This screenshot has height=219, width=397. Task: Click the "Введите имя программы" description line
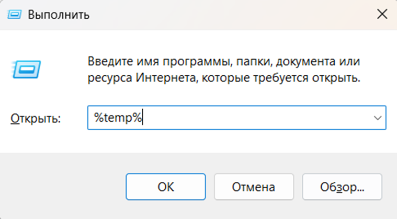(224, 62)
